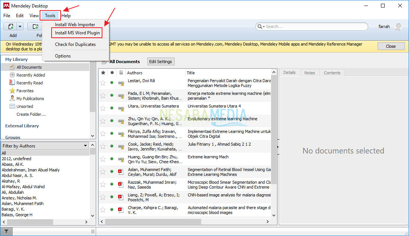Toggle read dot for Charpe, Kshipra C.
409x236 pixels.
(112, 209)
